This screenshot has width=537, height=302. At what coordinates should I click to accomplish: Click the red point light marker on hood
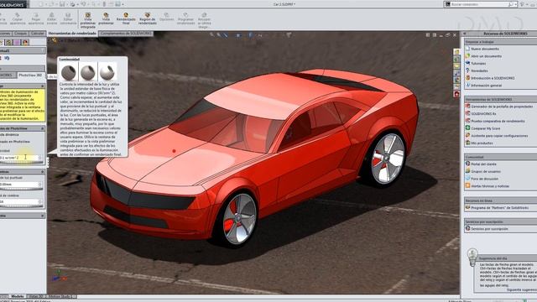[174, 151]
